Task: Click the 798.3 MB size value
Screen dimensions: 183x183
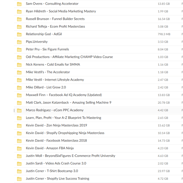Action: pyautogui.click(x=164, y=34)
